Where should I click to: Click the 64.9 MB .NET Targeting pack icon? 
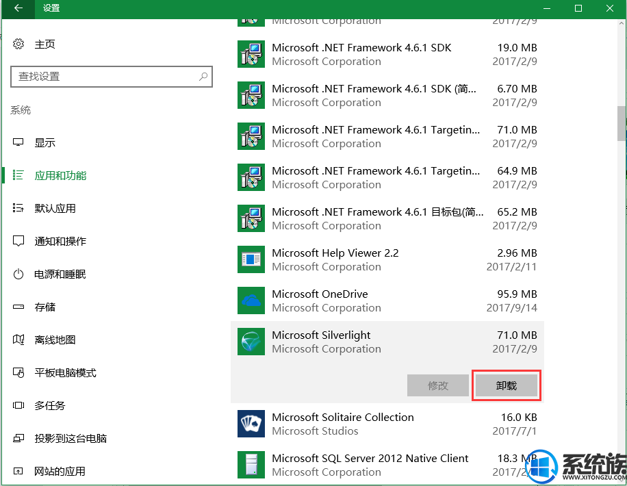[x=251, y=177]
